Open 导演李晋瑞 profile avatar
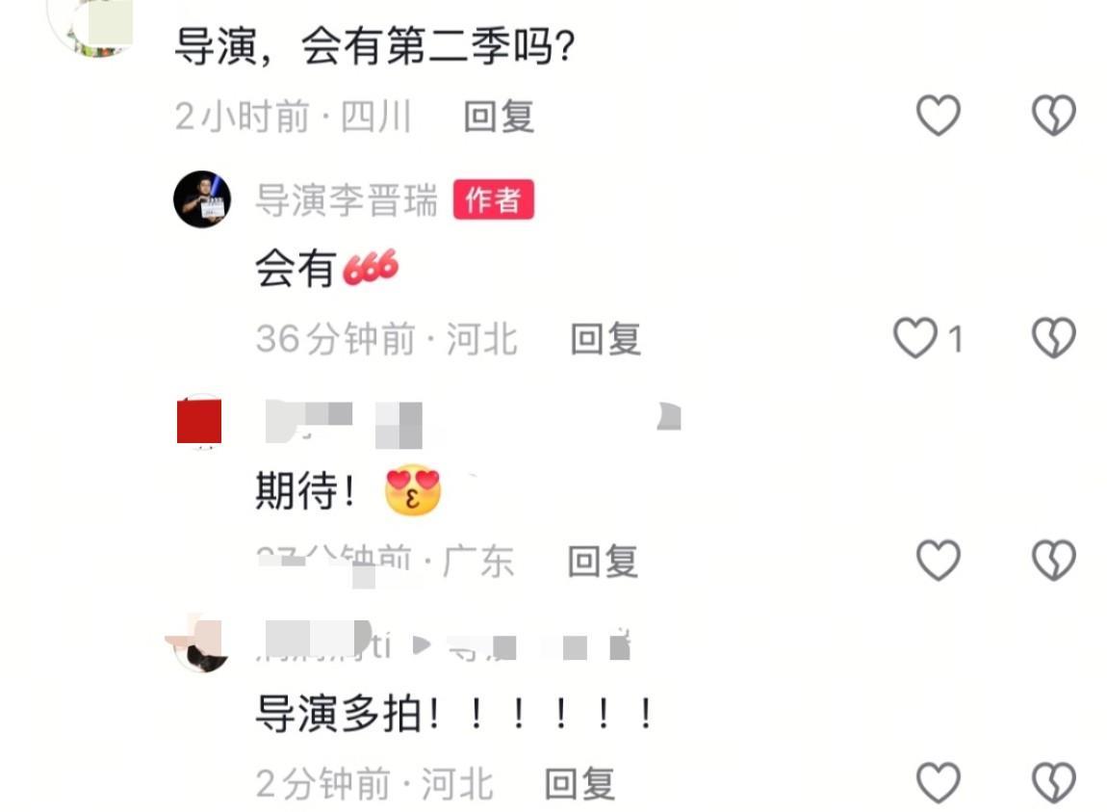The image size is (1107, 812). 202,199
